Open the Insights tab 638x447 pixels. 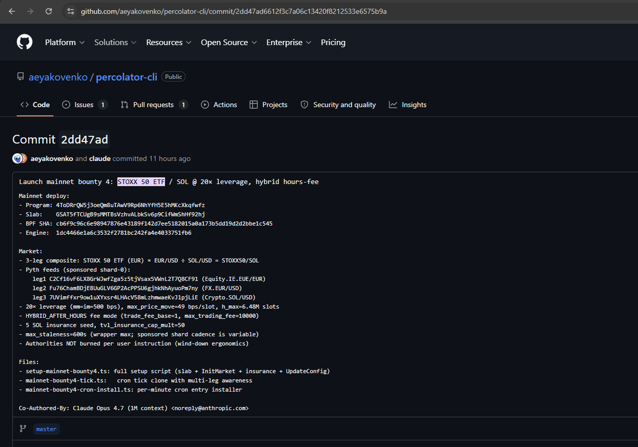point(408,104)
